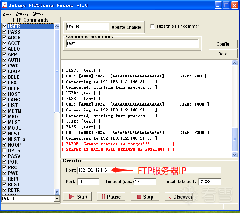240x213 pixels.
Task: Select the HOST command in list
Action: tap(14, 94)
